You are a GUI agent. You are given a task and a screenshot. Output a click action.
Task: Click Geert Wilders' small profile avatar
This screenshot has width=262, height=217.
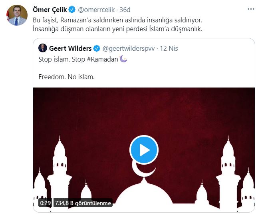pos(43,48)
